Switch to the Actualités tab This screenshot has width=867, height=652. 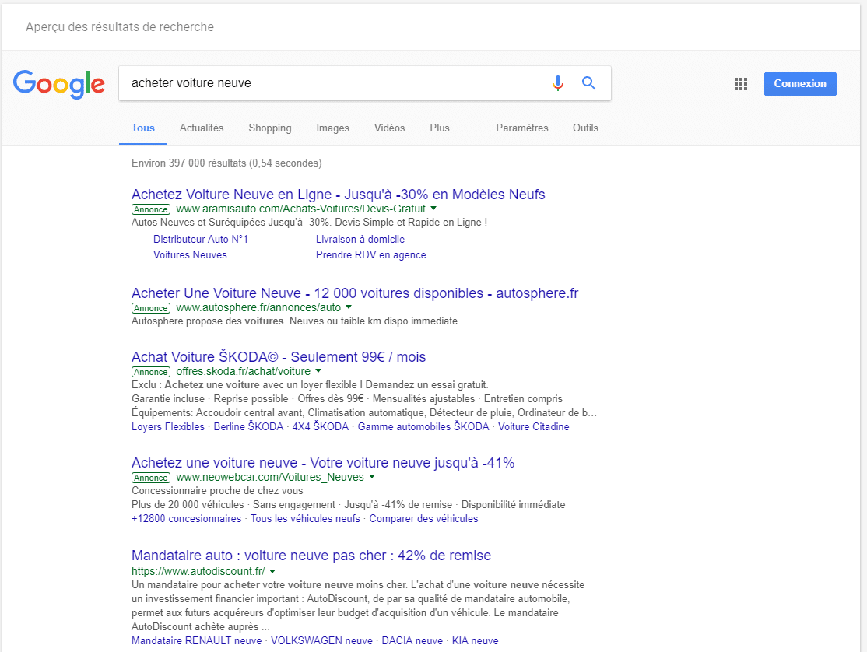click(202, 128)
